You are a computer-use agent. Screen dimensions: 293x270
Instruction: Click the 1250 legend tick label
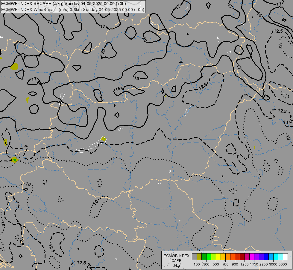245,264
